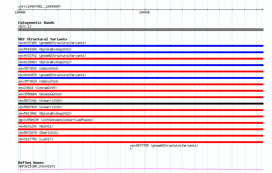Click the red bar for nsv5413941
Viewport: 272px width, 173px height.
click(141, 116)
